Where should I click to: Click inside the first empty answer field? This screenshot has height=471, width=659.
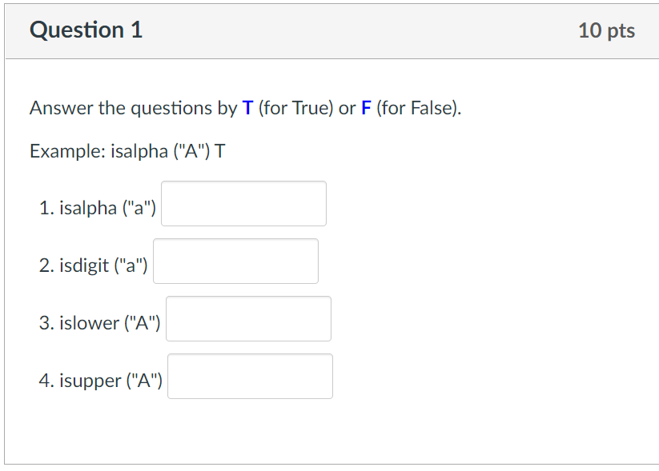coord(243,204)
